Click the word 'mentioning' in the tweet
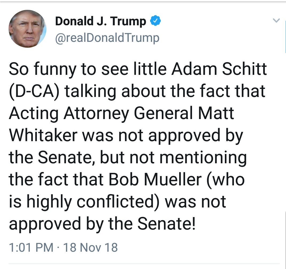Viewport: 286px width, 269px height. pyautogui.click(x=202, y=158)
